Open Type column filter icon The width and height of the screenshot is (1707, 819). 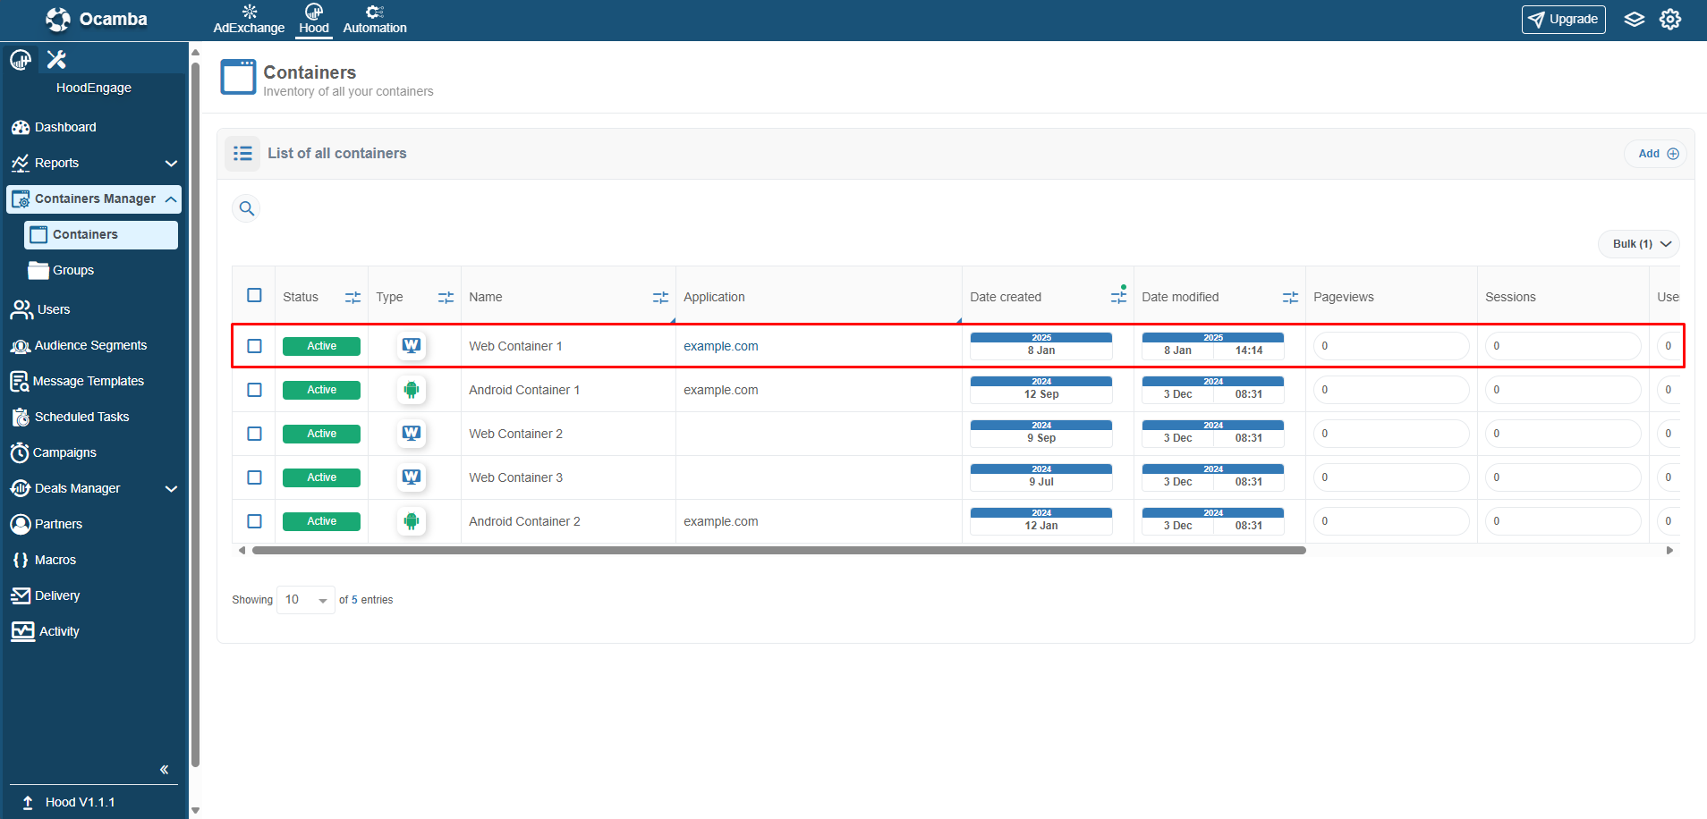click(446, 298)
